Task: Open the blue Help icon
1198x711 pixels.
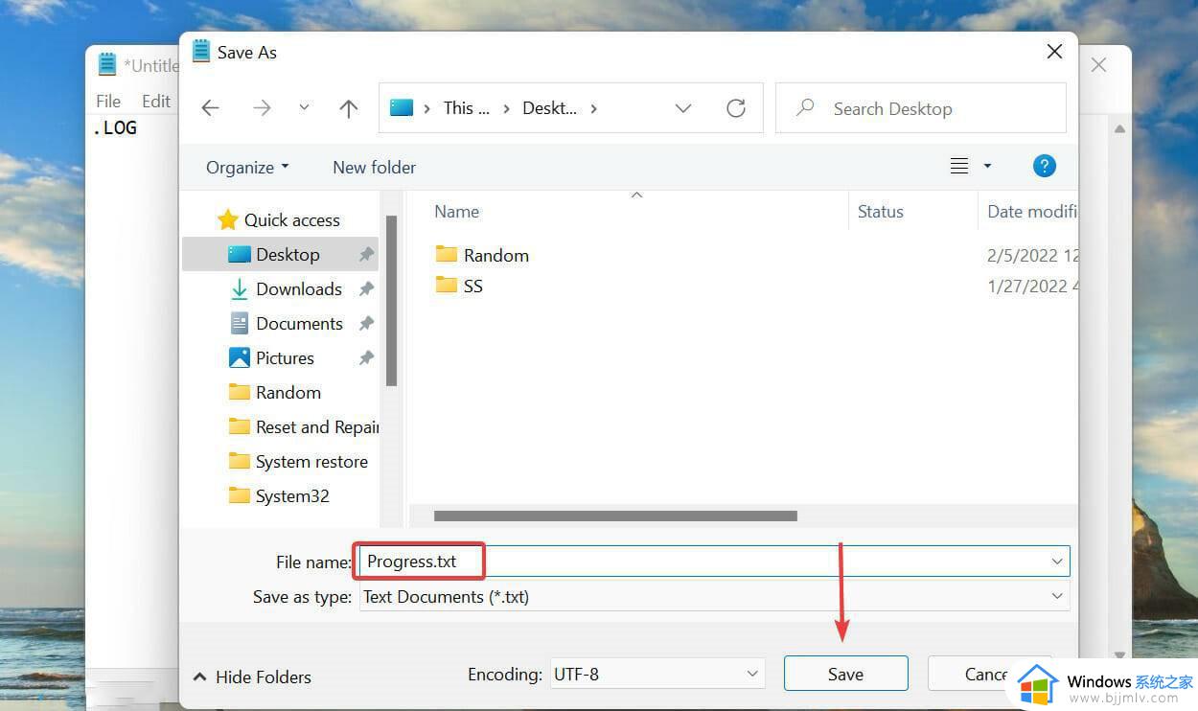Action: coord(1044,166)
